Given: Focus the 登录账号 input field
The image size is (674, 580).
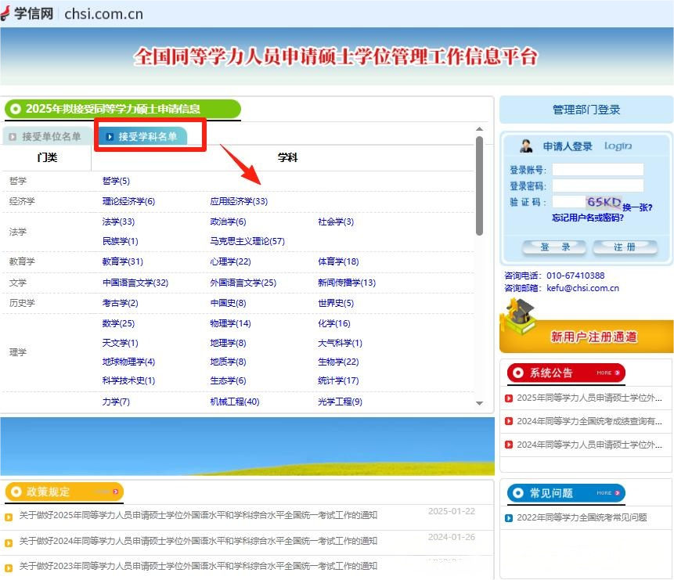Looking at the screenshot, I should pyautogui.click(x=597, y=170).
